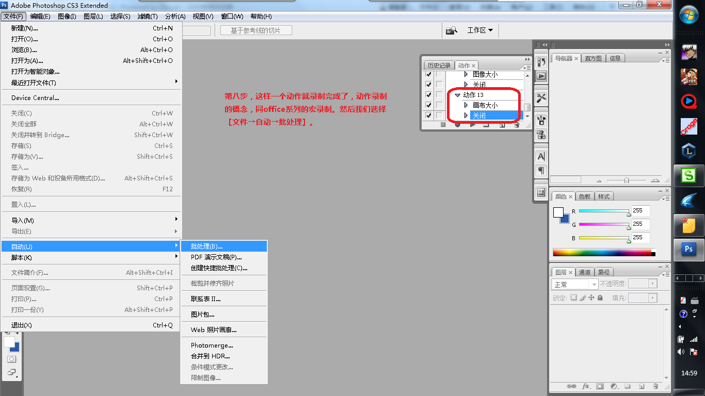Image resolution: width=705 pixels, height=396 pixels.
Task: Click the stop recording button in Actions
Action: 443,125
